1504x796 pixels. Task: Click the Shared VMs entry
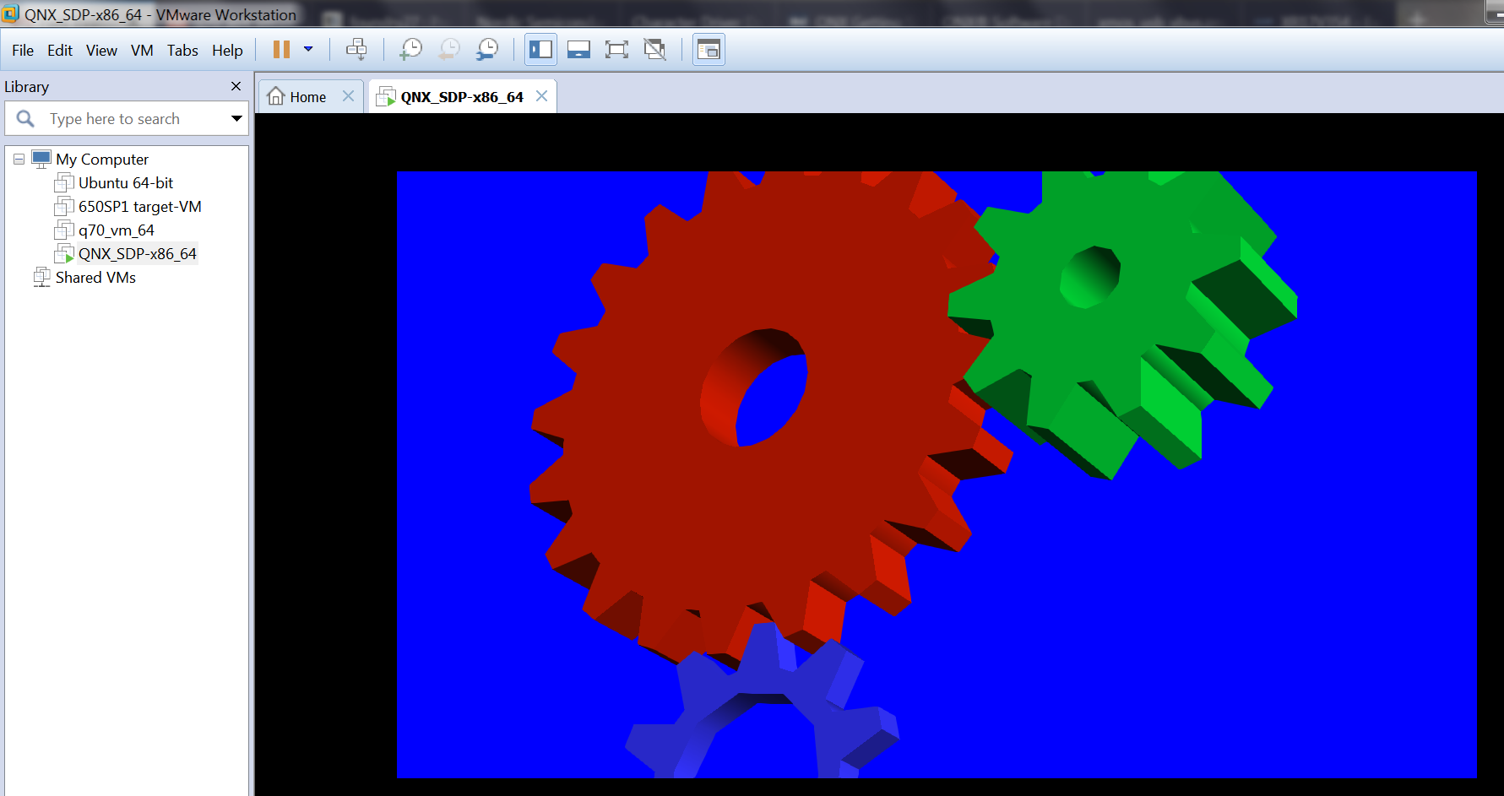click(x=95, y=278)
